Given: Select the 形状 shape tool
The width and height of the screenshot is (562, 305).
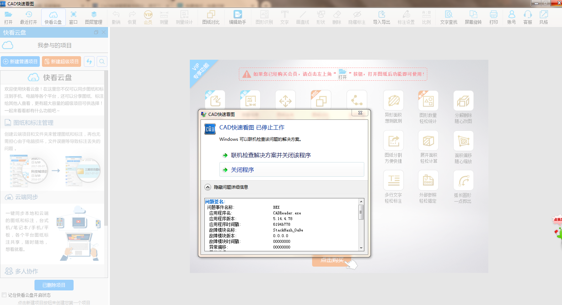Looking at the screenshot, I should [321, 17].
